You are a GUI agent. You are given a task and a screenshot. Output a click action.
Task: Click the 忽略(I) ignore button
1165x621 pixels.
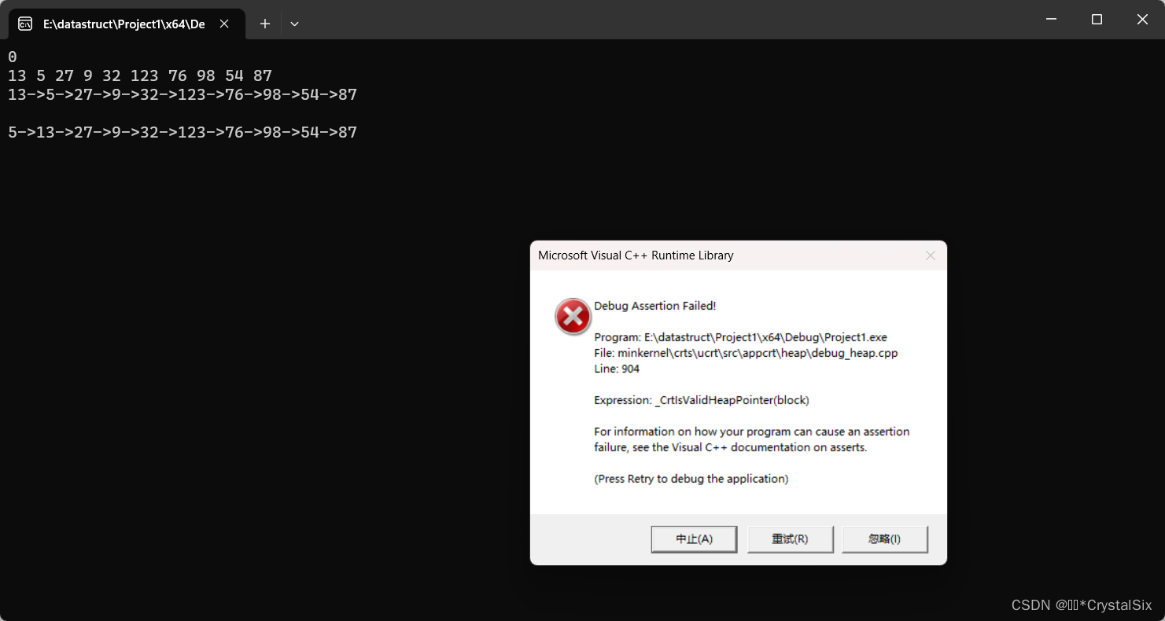coord(885,538)
